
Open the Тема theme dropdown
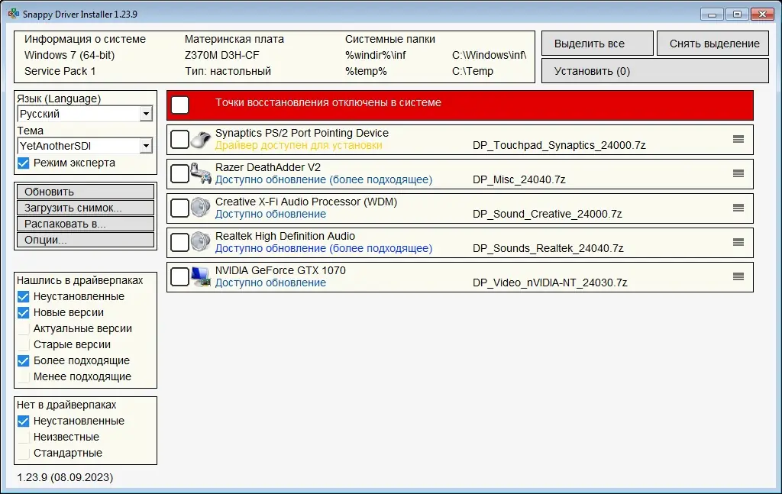(146, 145)
